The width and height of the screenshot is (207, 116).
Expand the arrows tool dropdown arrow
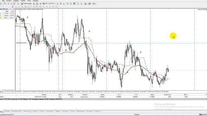[x=27, y=6]
